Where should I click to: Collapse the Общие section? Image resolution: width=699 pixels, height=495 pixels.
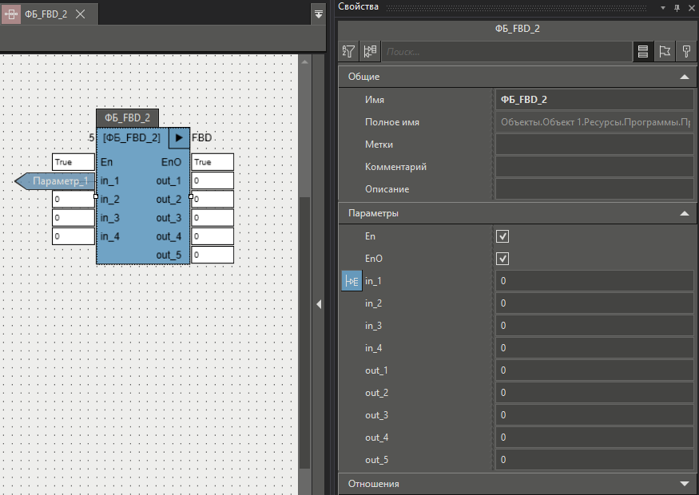[685, 77]
